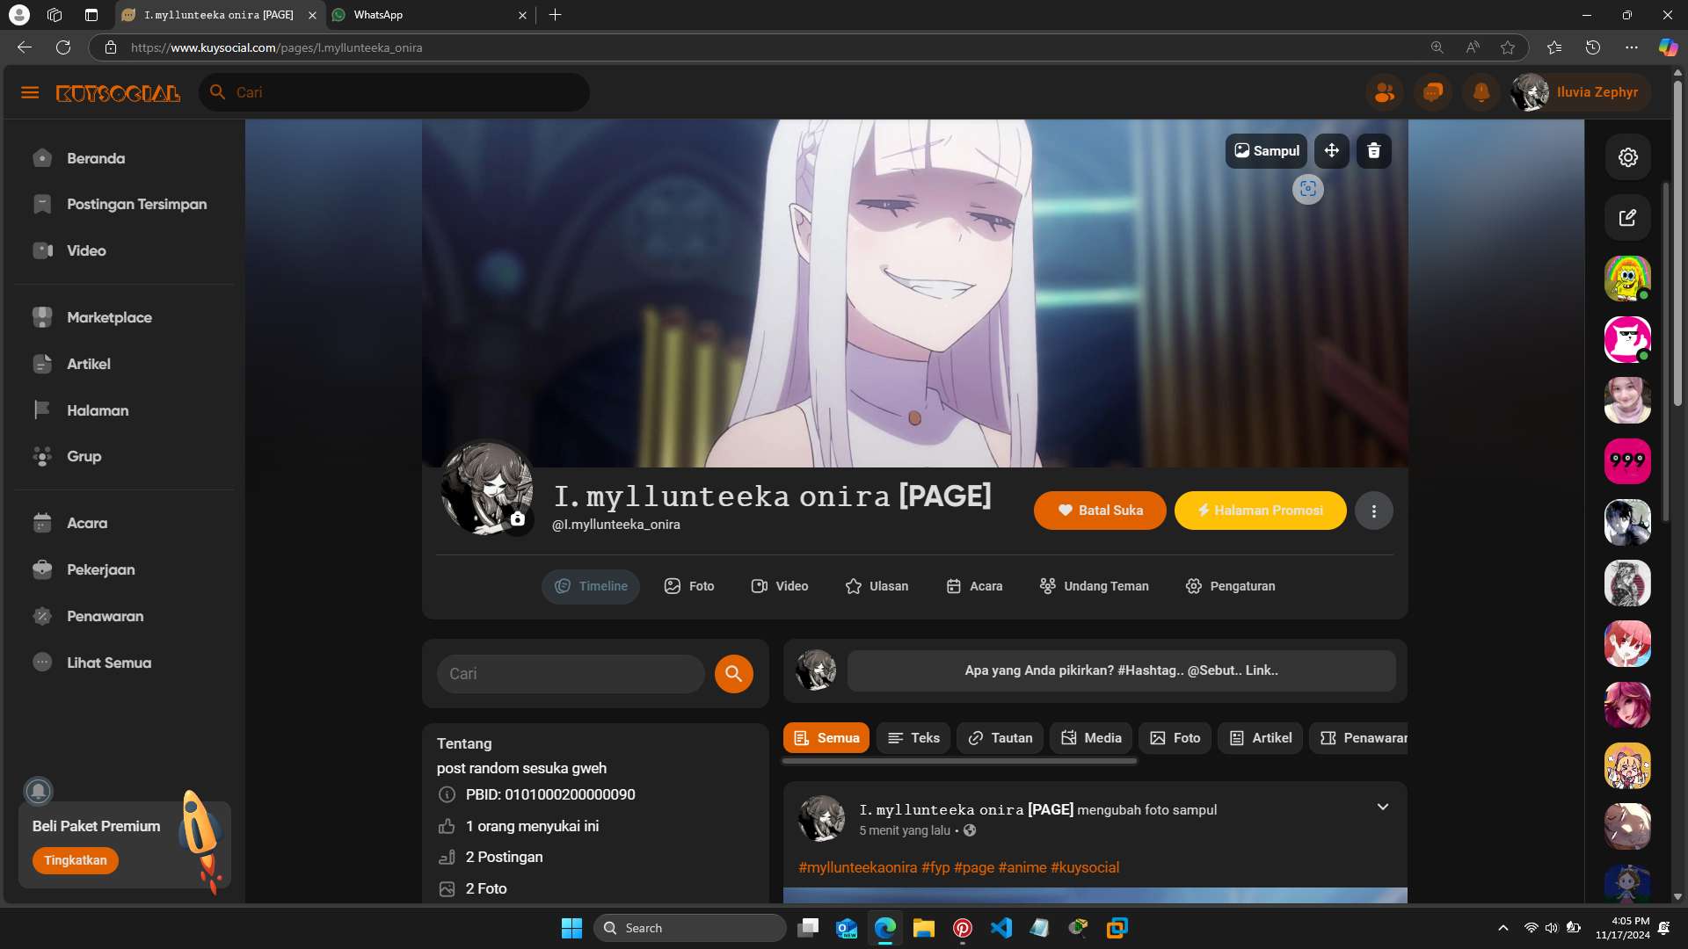The height and width of the screenshot is (949, 1688).
Task: Filter posts by Penawaran
Action: click(x=1360, y=738)
